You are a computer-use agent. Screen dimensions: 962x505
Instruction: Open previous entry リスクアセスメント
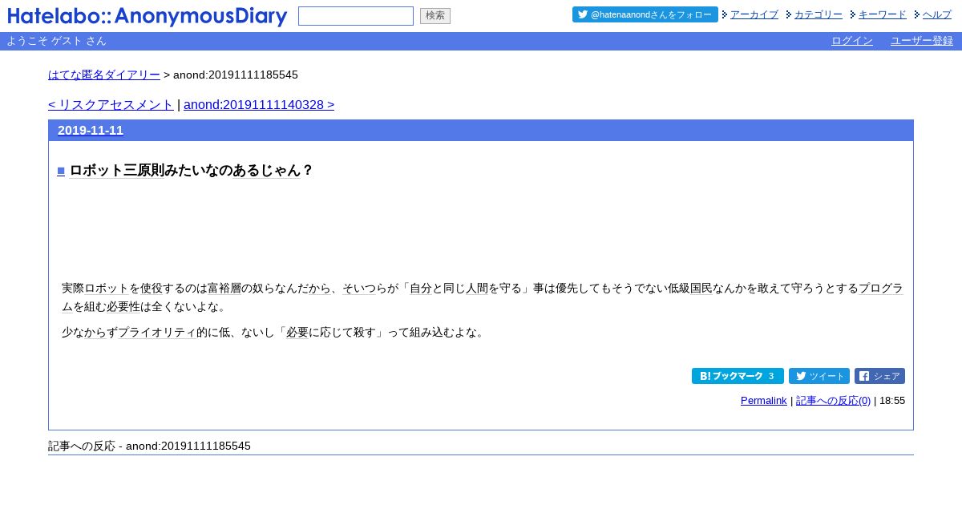click(x=111, y=105)
